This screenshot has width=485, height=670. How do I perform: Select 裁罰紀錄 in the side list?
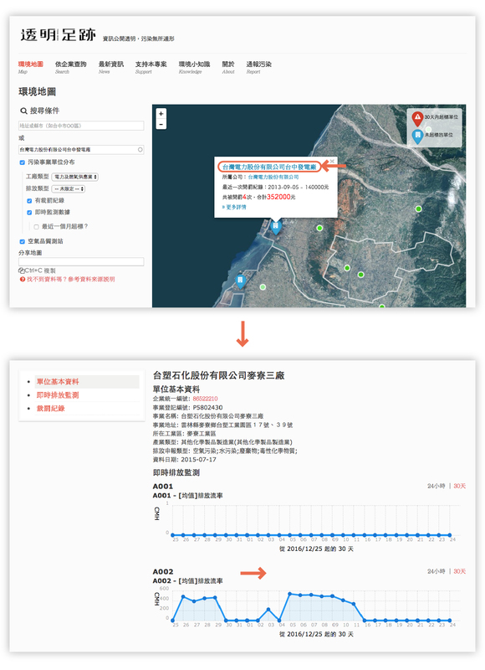tap(50, 409)
